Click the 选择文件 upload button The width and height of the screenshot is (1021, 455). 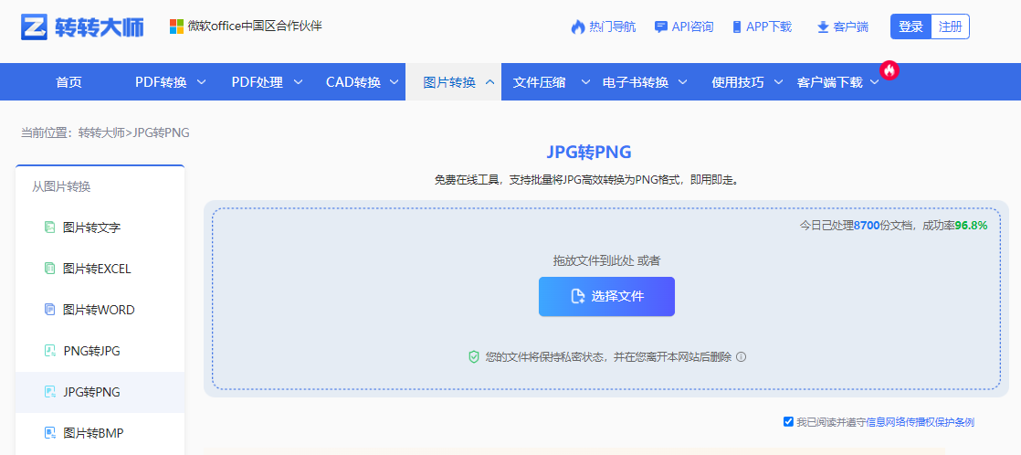pos(606,297)
